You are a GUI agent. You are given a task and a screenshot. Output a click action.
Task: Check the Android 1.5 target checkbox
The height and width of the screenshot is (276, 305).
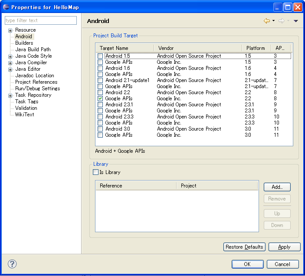point(100,56)
